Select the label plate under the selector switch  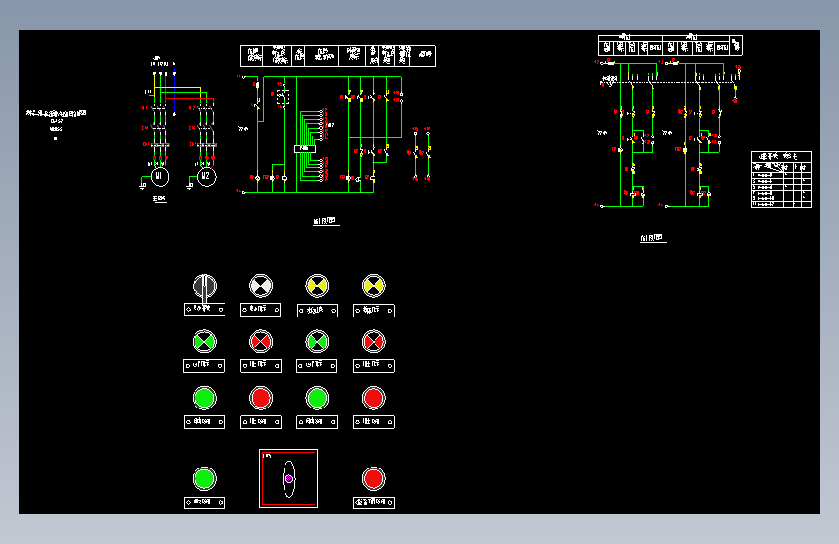tap(204, 309)
